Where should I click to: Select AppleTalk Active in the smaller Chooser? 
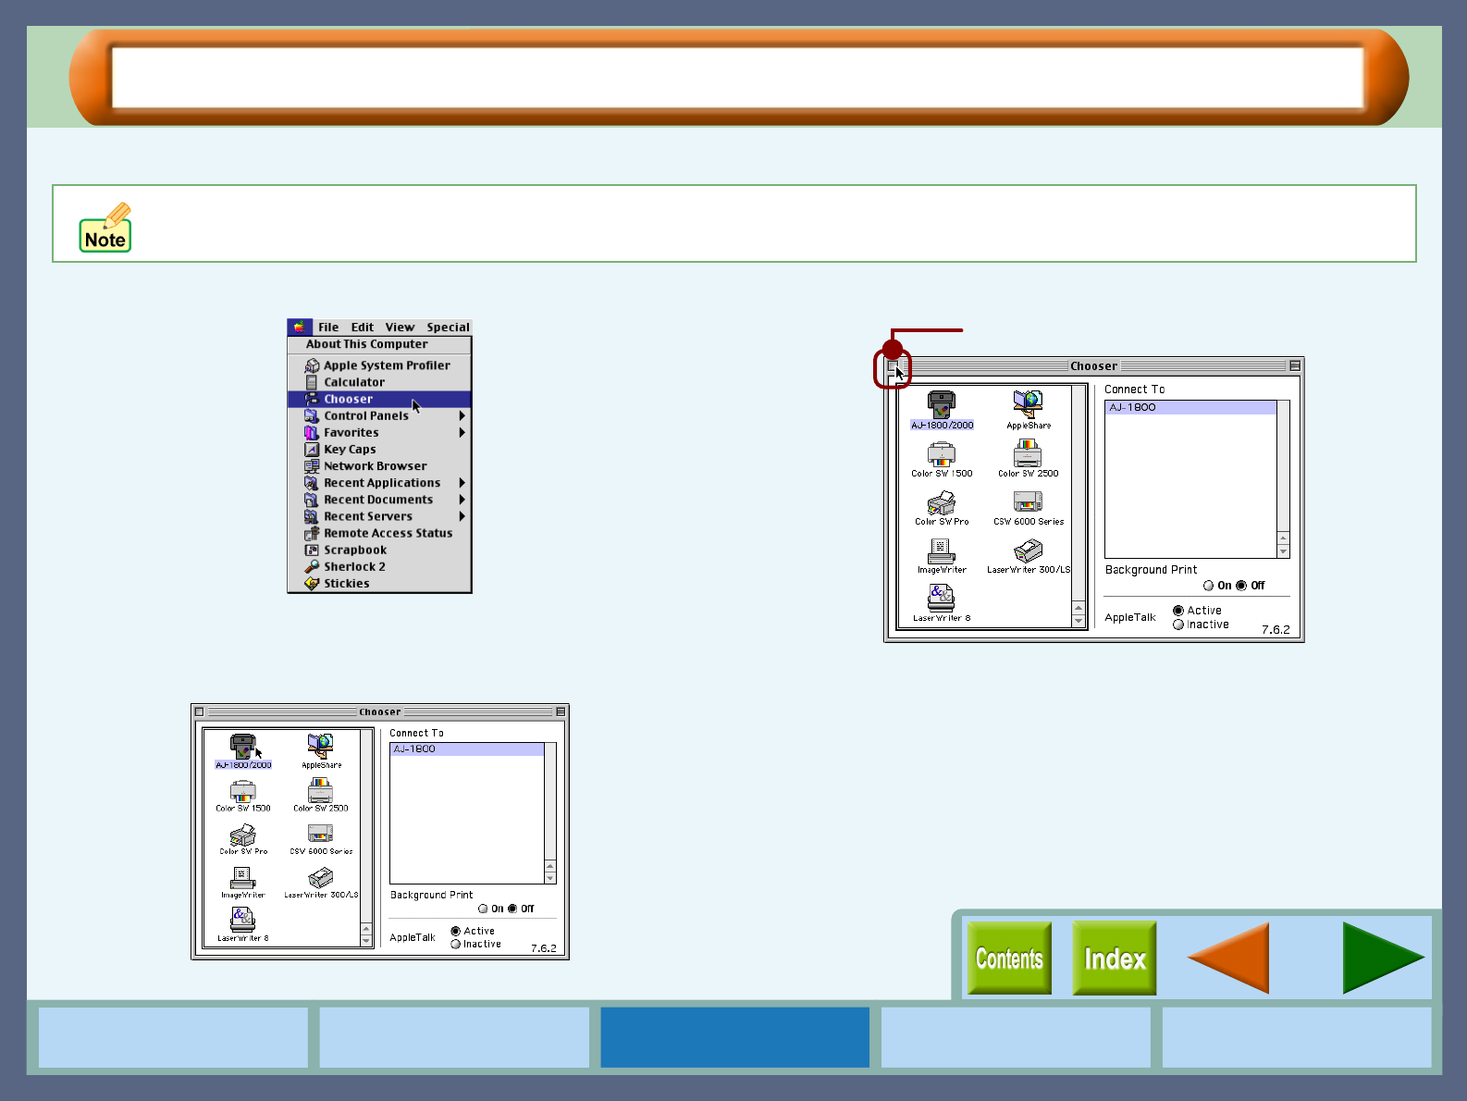pyautogui.click(x=455, y=931)
